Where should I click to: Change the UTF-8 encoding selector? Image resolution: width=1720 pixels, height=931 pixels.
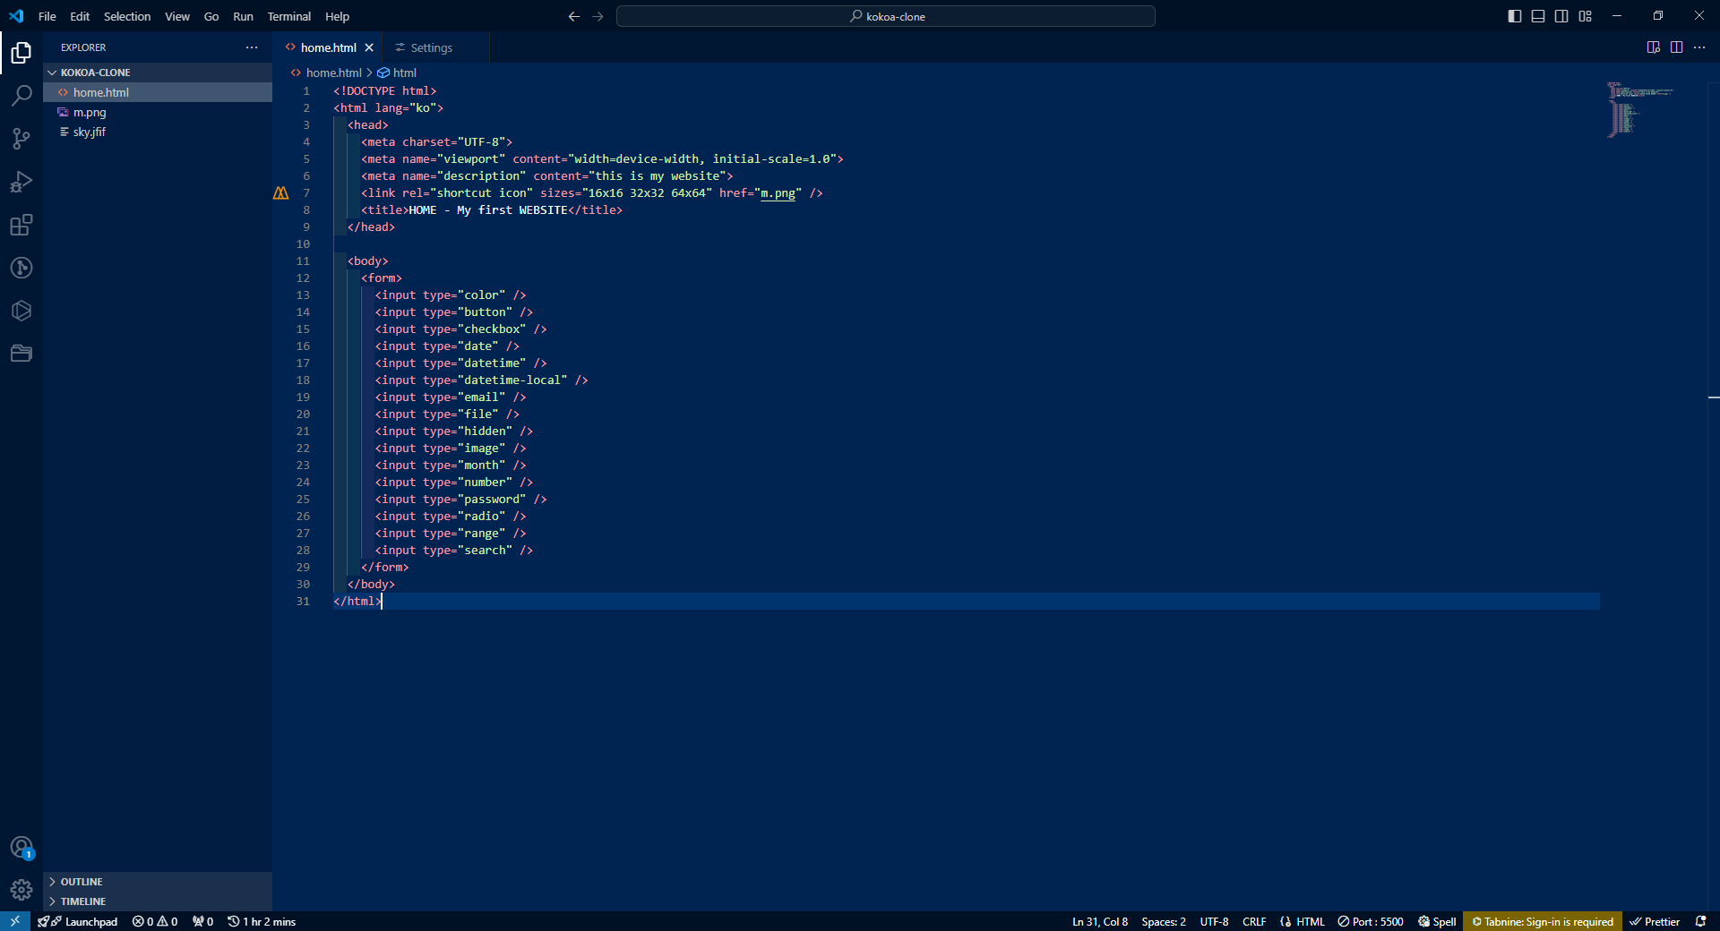1214,921
